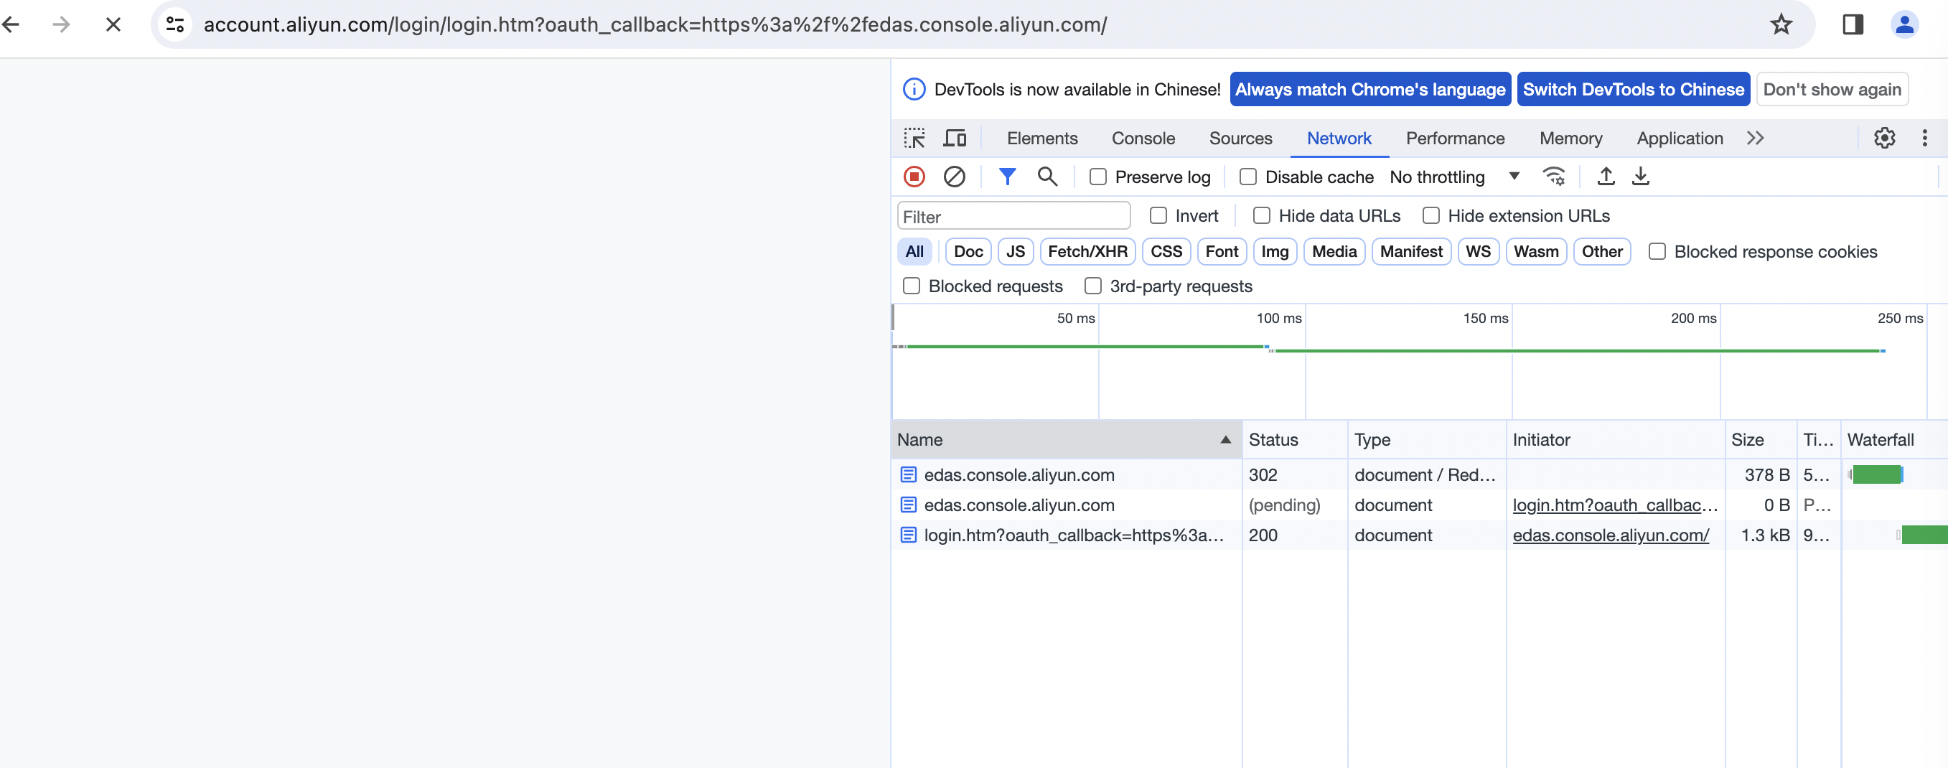Image resolution: width=1948 pixels, height=768 pixels.
Task: Check Hide extension URLs
Action: [1430, 216]
